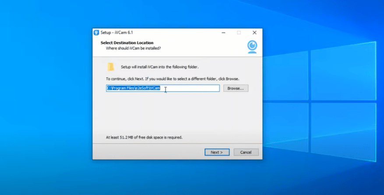Image resolution: width=384 pixels, height=195 pixels.
Task: Click the "Where should iVCam be installed?" text
Action: [133, 48]
